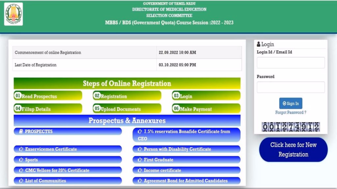The image size is (337, 189).
Task: Click the hand icon beside 7.5% reservation Bonafide
Action: [140, 131]
